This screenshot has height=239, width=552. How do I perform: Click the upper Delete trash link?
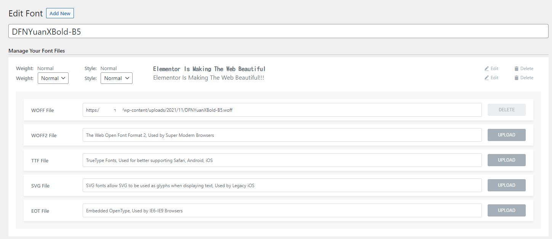click(524, 69)
